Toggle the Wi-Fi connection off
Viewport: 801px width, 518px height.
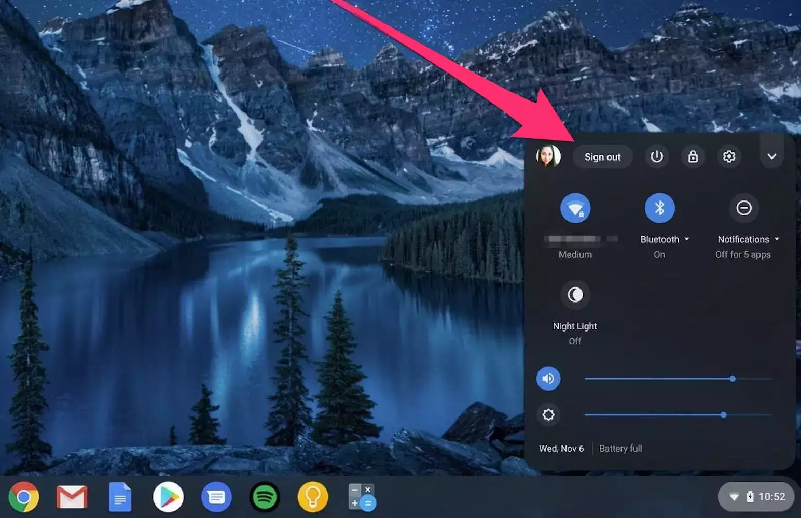pos(575,208)
